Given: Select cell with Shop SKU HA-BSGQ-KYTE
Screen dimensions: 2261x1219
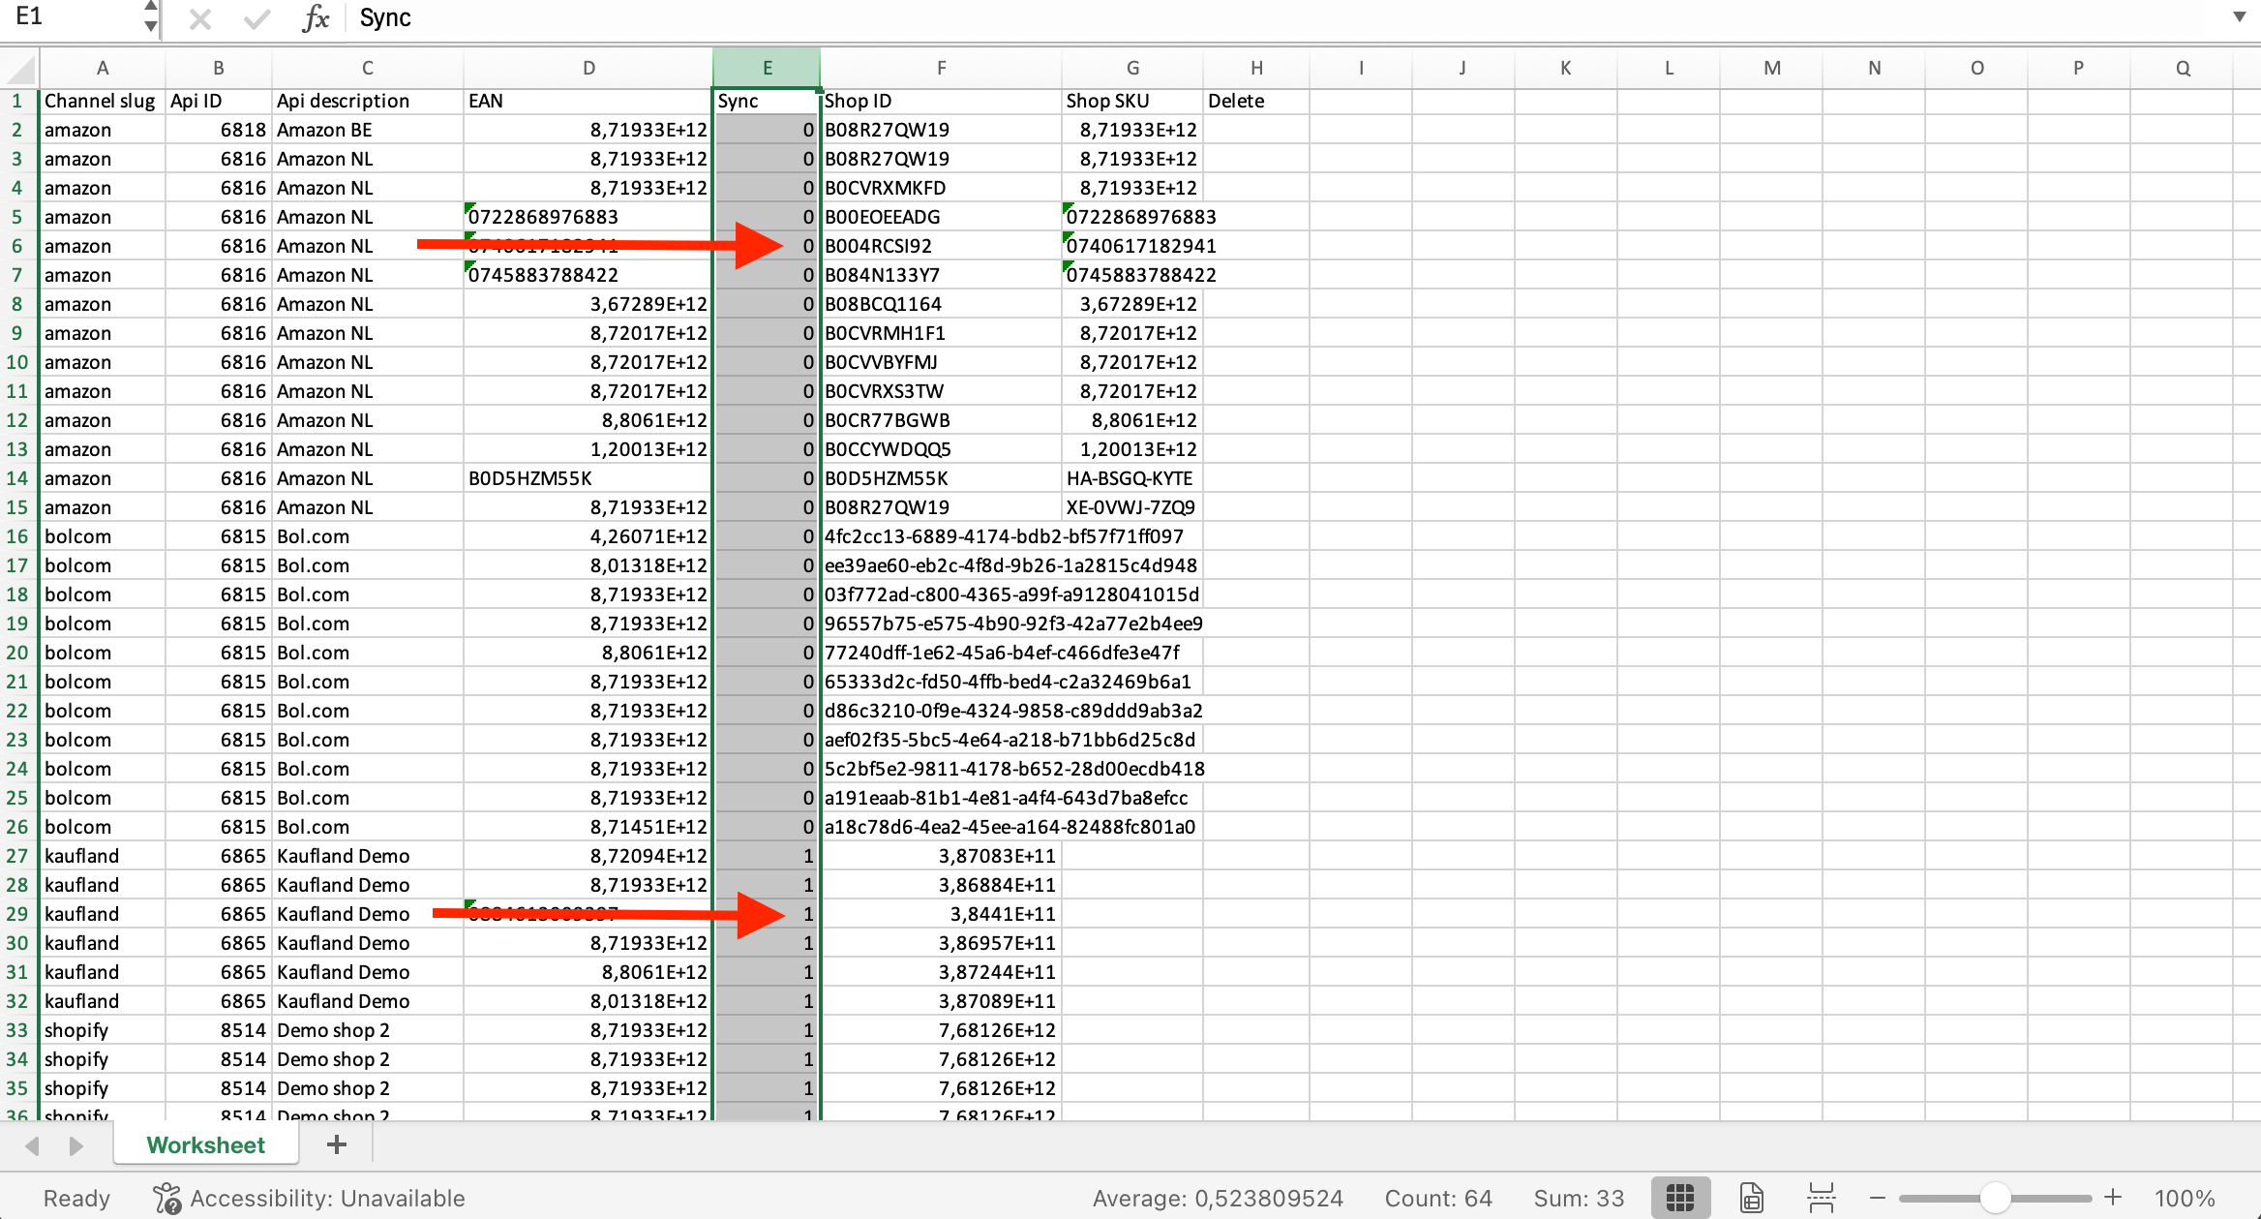Looking at the screenshot, I should click(1132, 478).
